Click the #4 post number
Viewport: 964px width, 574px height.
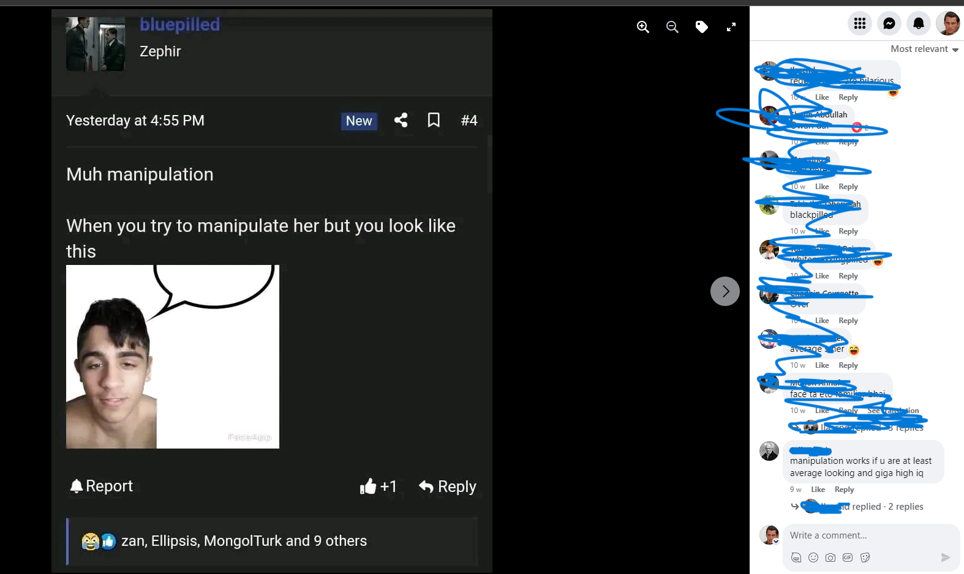click(469, 121)
